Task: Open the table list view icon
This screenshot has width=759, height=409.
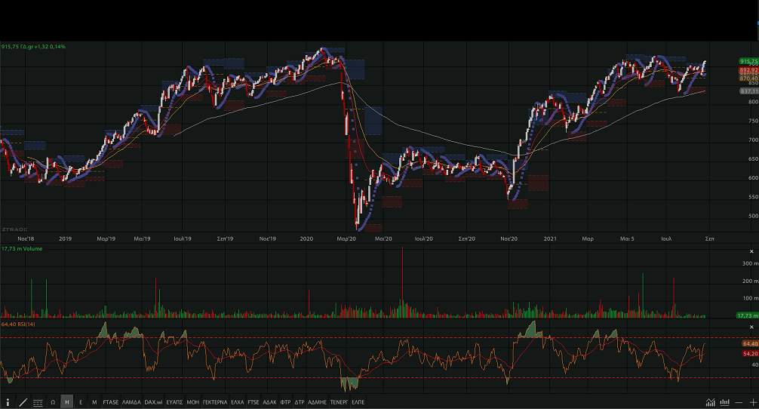Action: [x=38, y=403]
